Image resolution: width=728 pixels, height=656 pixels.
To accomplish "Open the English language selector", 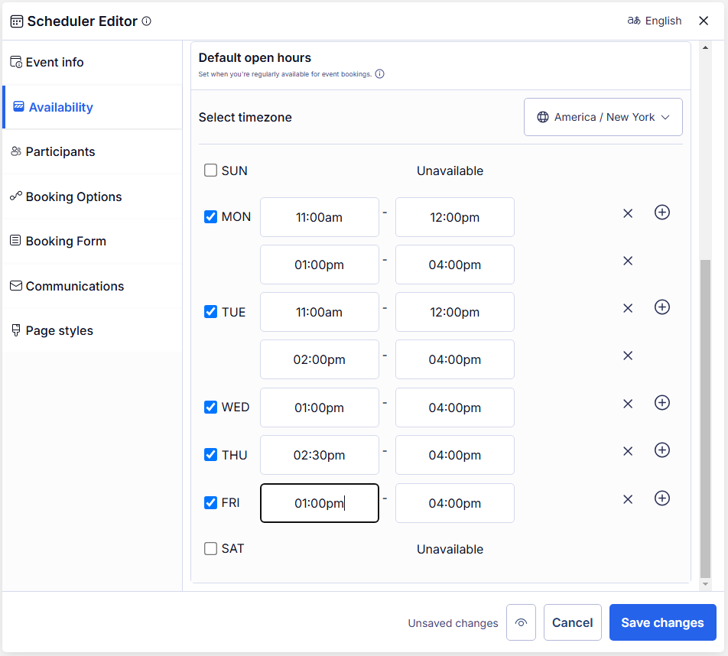I will [x=655, y=21].
